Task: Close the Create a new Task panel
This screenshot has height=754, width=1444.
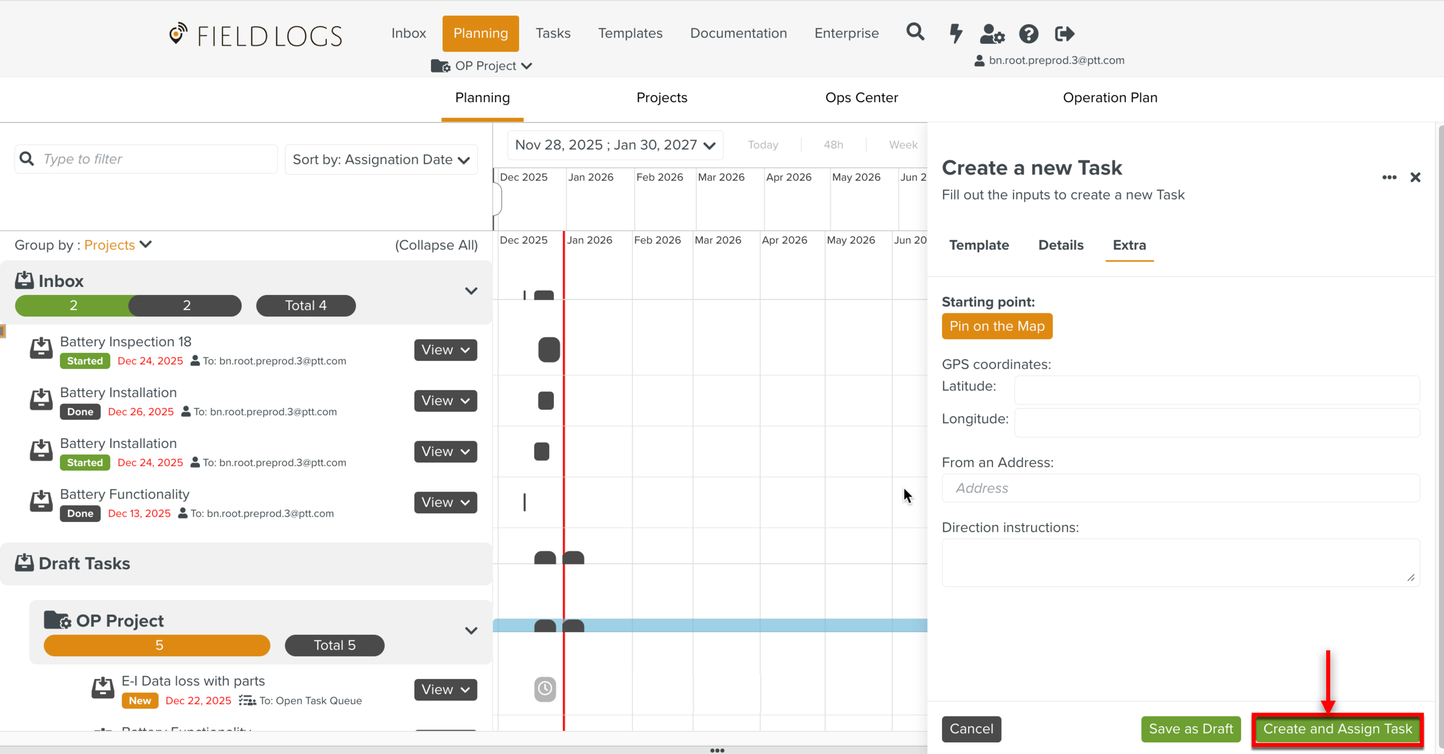Action: click(x=1415, y=177)
